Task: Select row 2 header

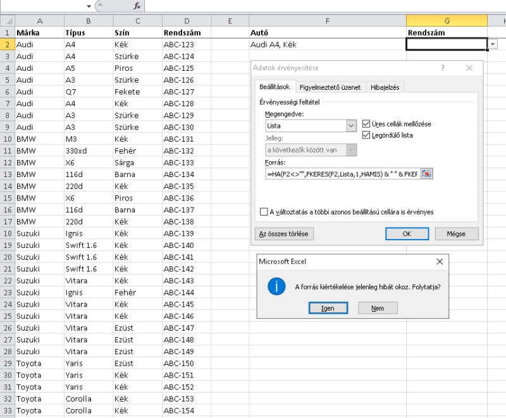Action: (8, 44)
